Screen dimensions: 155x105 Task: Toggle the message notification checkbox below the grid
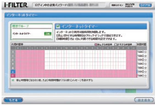click(13, 80)
